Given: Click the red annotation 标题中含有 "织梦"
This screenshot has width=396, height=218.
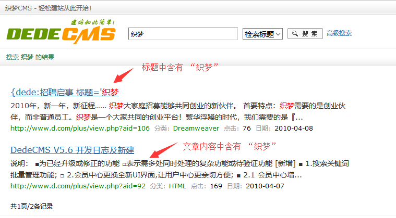Looking at the screenshot, I should (180, 67).
